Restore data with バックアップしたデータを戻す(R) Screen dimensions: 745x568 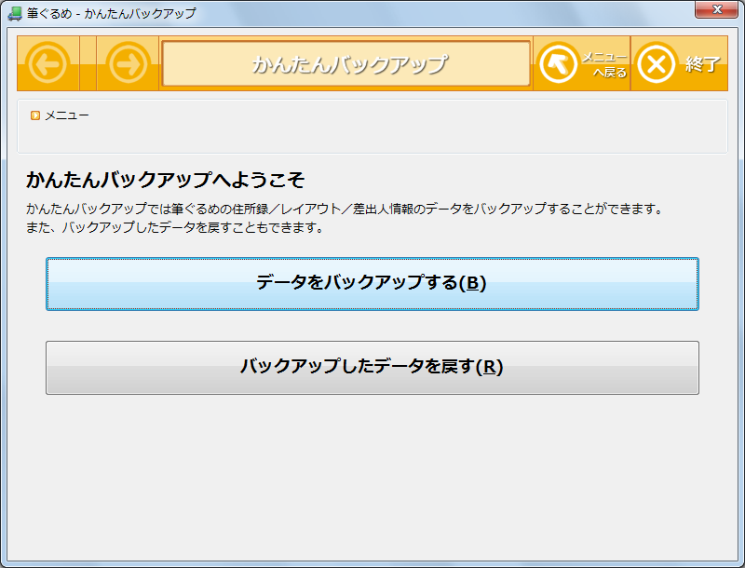click(372, 368)
